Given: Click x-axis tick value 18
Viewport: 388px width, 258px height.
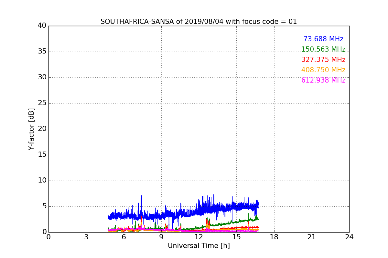Looking at the screenshot, I should coord(274,237).
